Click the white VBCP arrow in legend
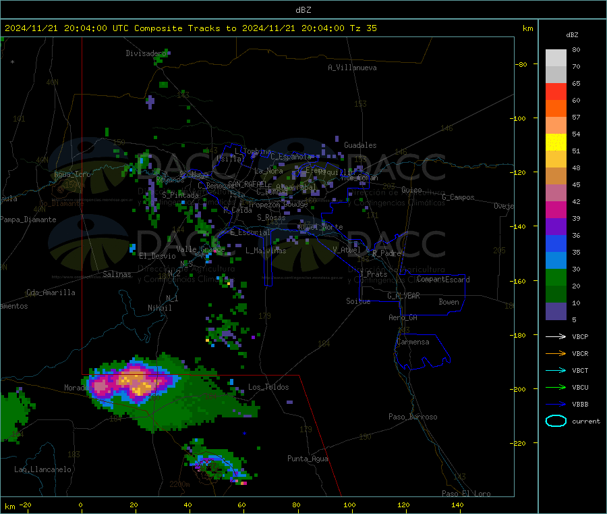The image size is (607, 514). (556, 336)
